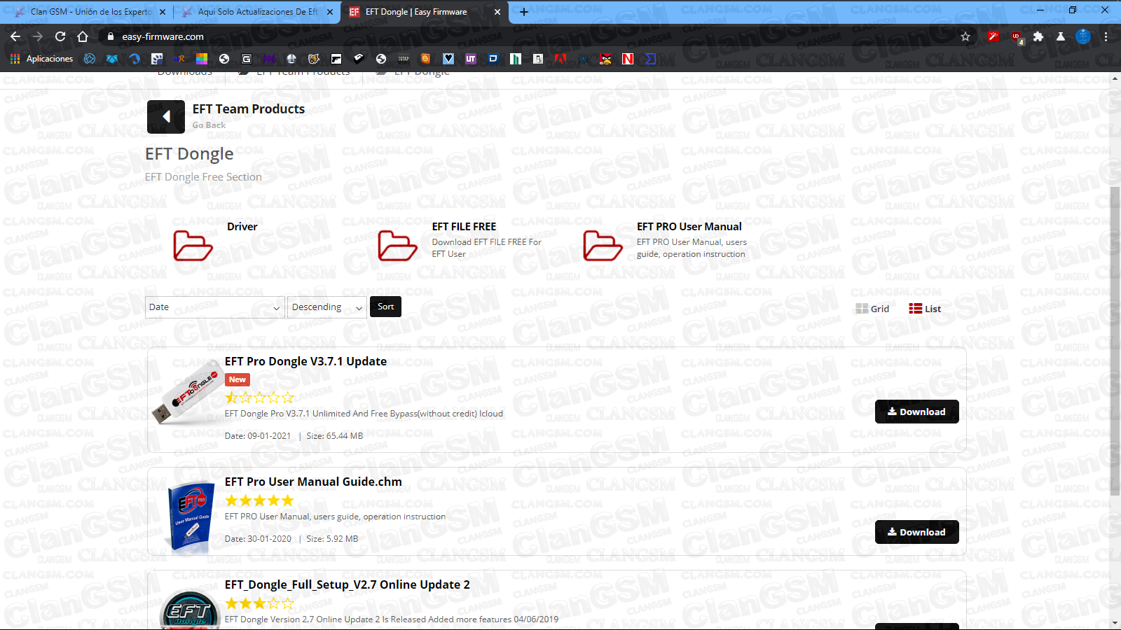1121x630 pixels.
Task: Open the multicolor grid bookmark icon
Action: (x=202, y=59)
